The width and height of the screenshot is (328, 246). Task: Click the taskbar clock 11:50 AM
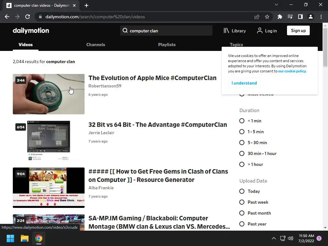pos(307,236)
